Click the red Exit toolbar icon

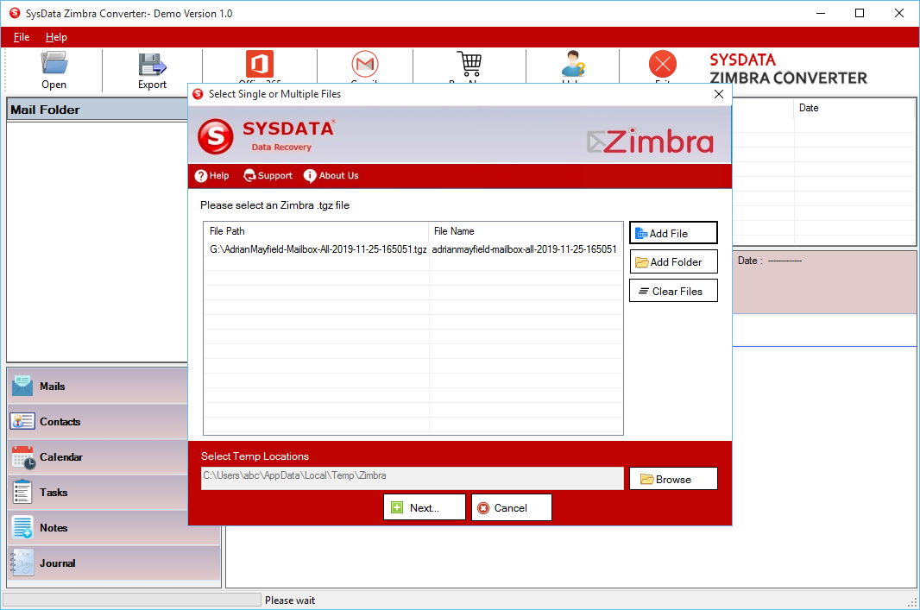(x=663, y=65)
